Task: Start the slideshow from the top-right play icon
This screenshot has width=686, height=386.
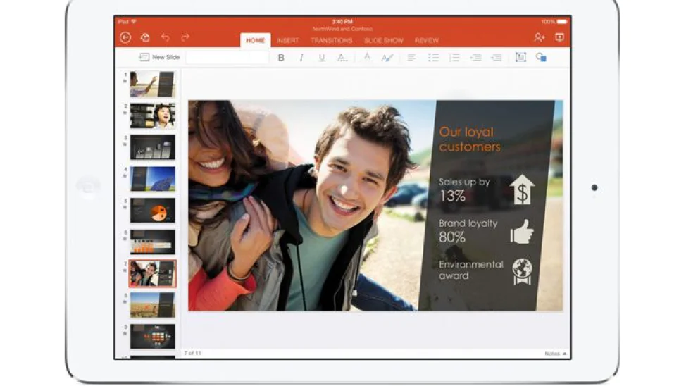Action: [559, 37]
